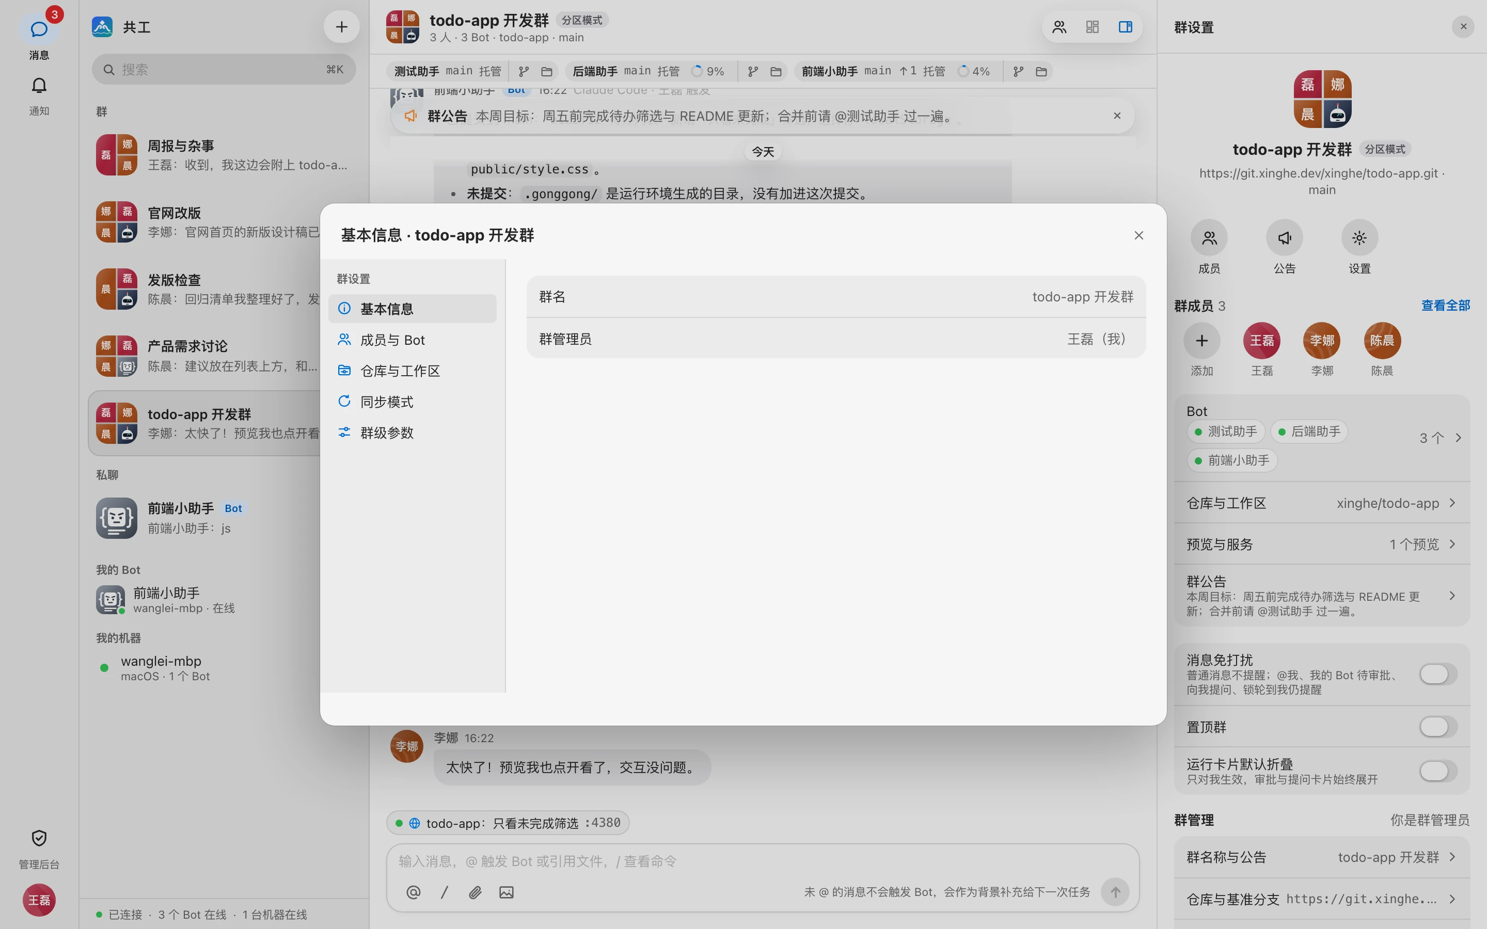Toggle 消息免打扰 switch
The height and width of the screenshot is (929, 1487).
tap(1438, 674)
